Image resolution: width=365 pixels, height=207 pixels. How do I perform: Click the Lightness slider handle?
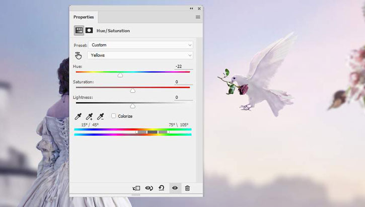click(133, 106)
